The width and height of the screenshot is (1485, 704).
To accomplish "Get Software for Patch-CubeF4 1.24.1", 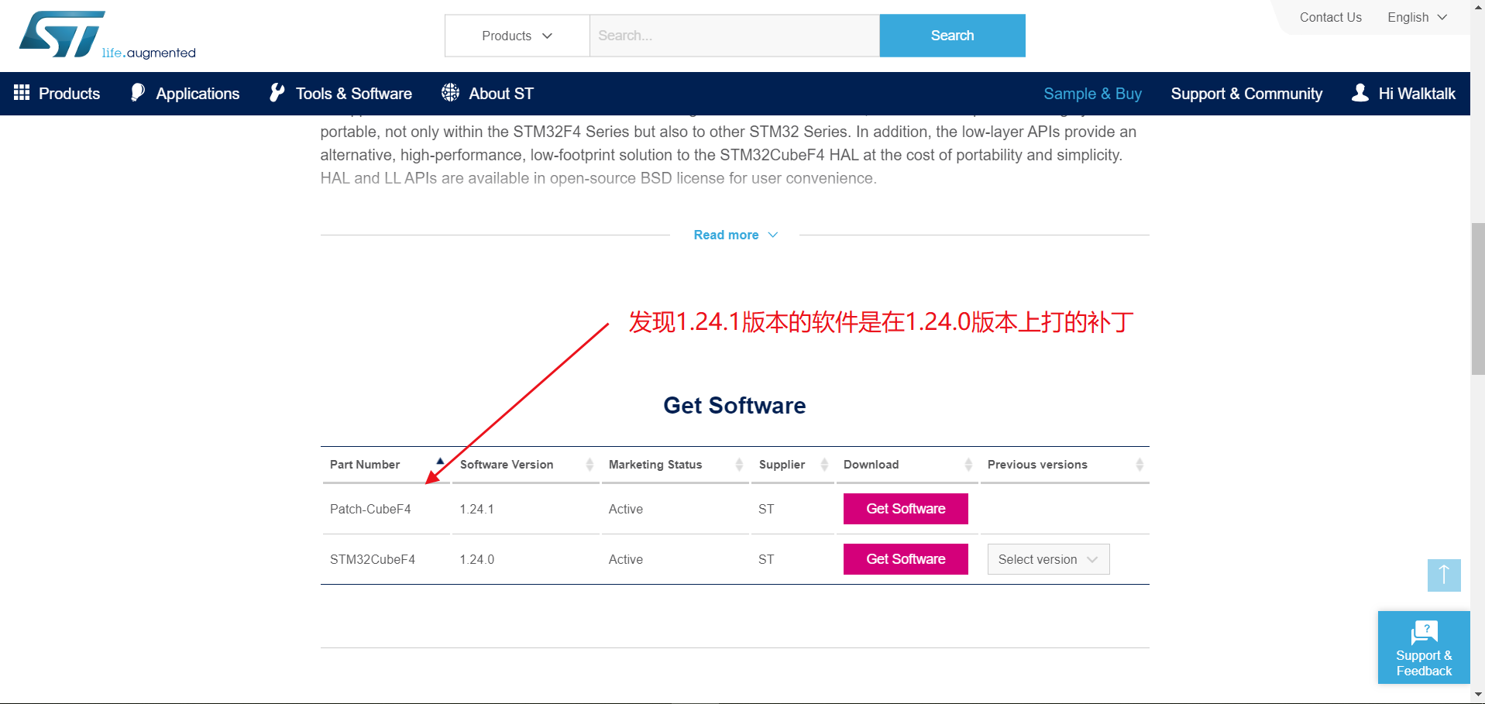I will click(x=905, y=509).
